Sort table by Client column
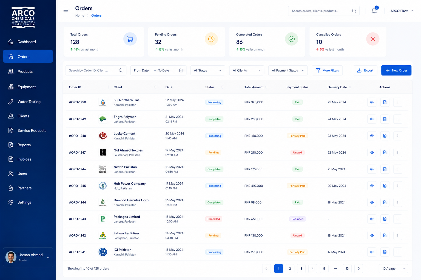Viewport: 421px width, 280px height. [155, 87]
